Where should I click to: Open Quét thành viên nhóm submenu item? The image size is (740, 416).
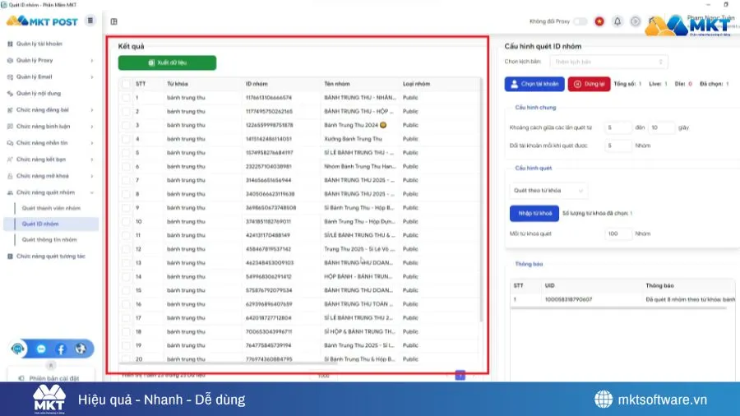coord(51,208)
